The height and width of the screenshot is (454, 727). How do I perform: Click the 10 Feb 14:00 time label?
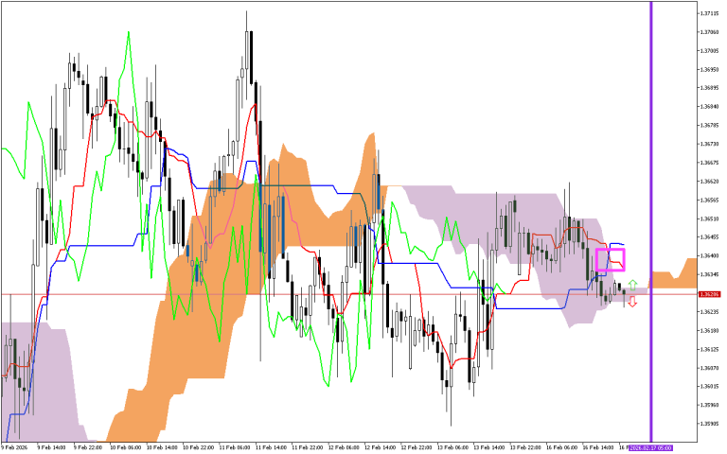click(162, 448)
